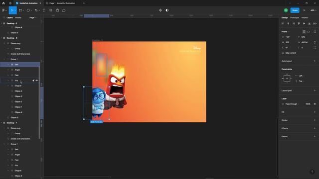Screen dimensions: 319x179
Task: Click the Align right icon
Action: click(x=294, y=23)
